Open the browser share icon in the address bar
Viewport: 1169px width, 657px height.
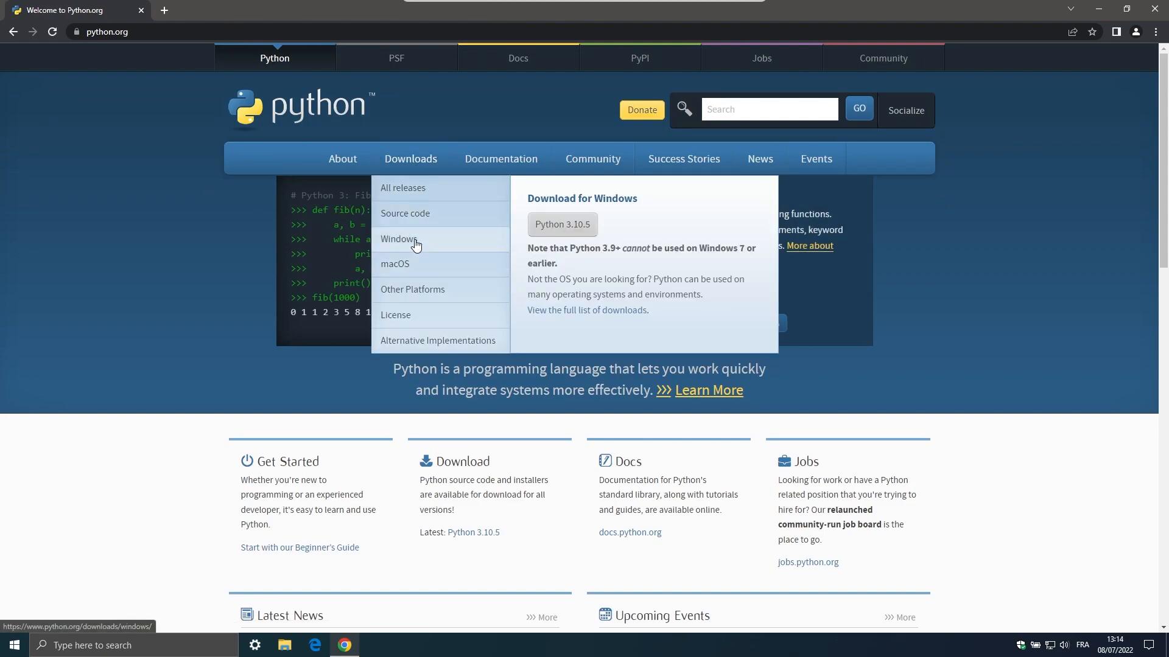pos(1073,32)
